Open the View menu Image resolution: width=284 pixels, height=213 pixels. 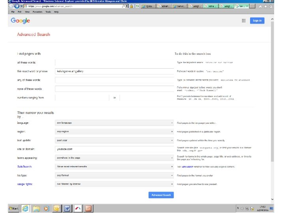tap(27, 12)
